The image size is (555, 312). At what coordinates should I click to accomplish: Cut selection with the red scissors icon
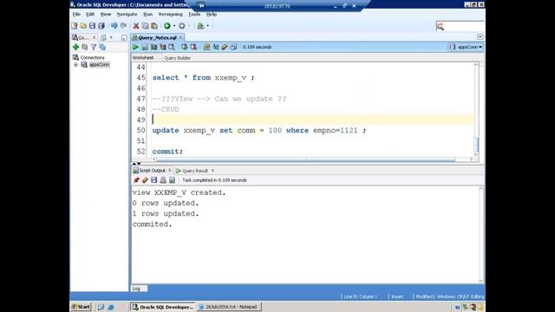[136, 26]
